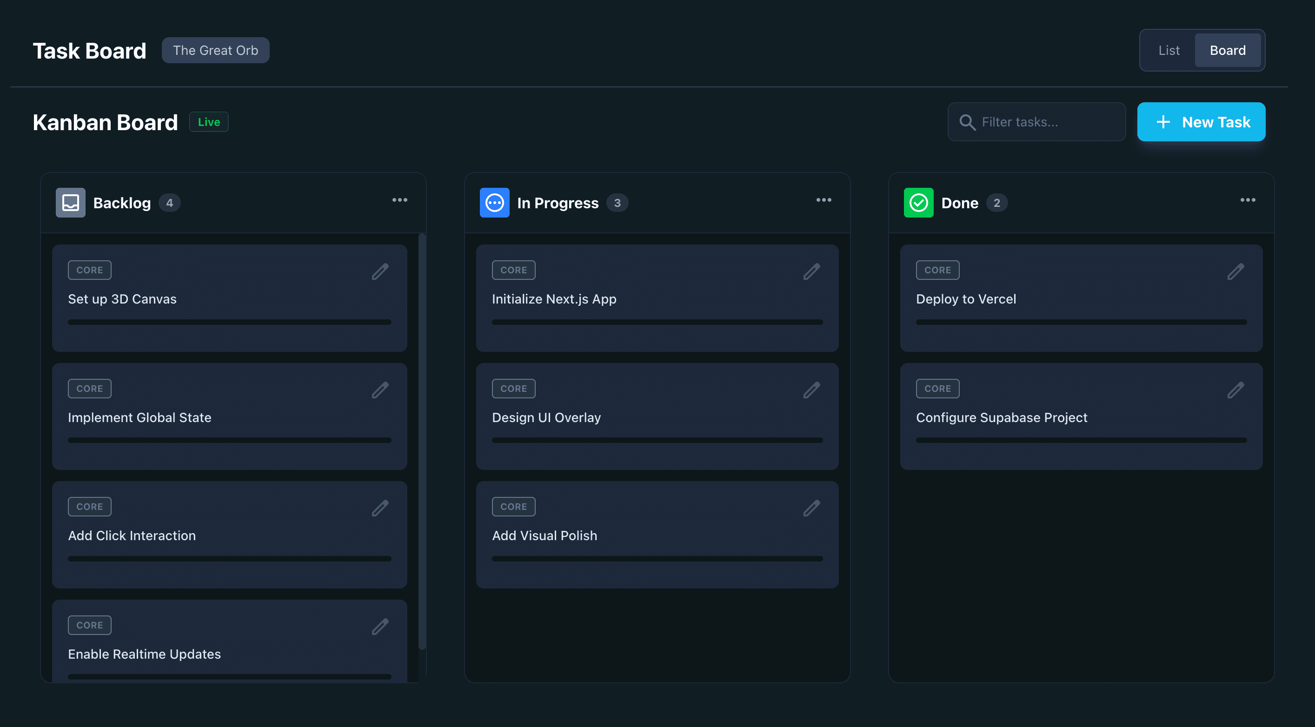Edit the Add Visual Polish card
Image resolution: width=1315 pixels, height=727 pixels.
811,508
